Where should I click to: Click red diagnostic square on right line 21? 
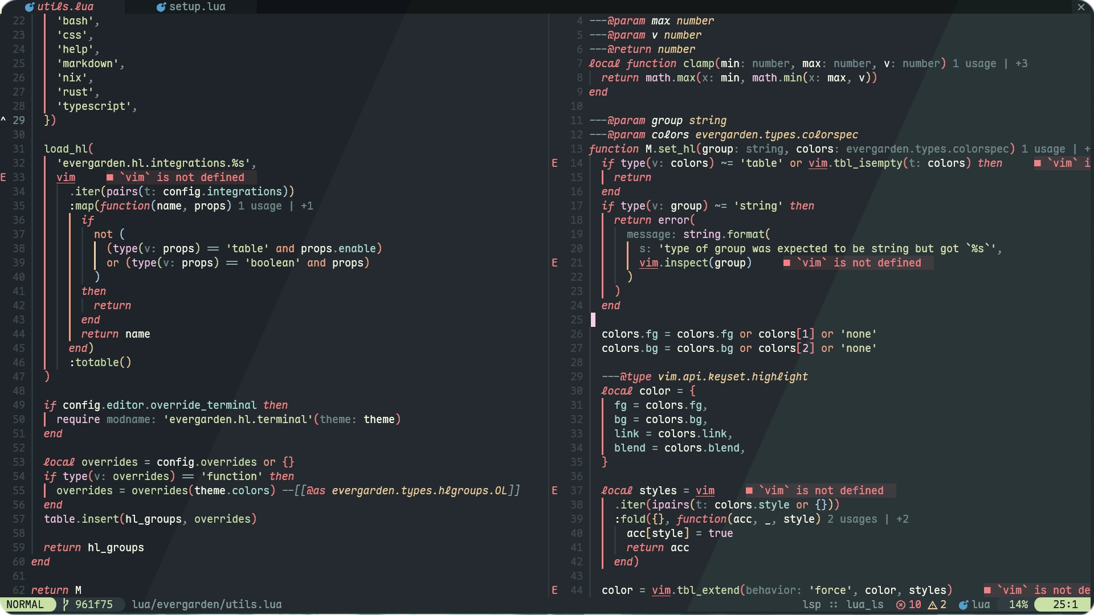787,263
